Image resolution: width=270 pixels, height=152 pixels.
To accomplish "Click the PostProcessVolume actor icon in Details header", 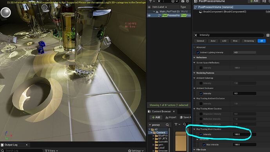I will pos(196,2).
